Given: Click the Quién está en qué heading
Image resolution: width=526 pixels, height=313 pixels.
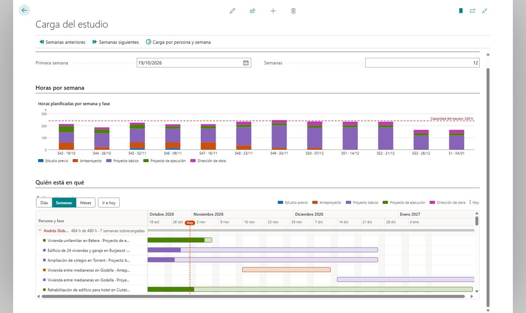Looking at the screenshot, I should coord(60,182).
